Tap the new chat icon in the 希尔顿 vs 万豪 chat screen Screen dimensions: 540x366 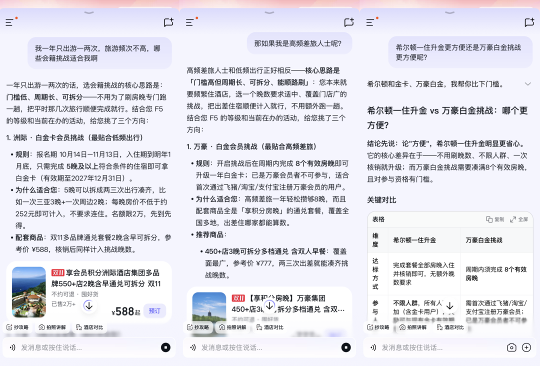[529, 22]
